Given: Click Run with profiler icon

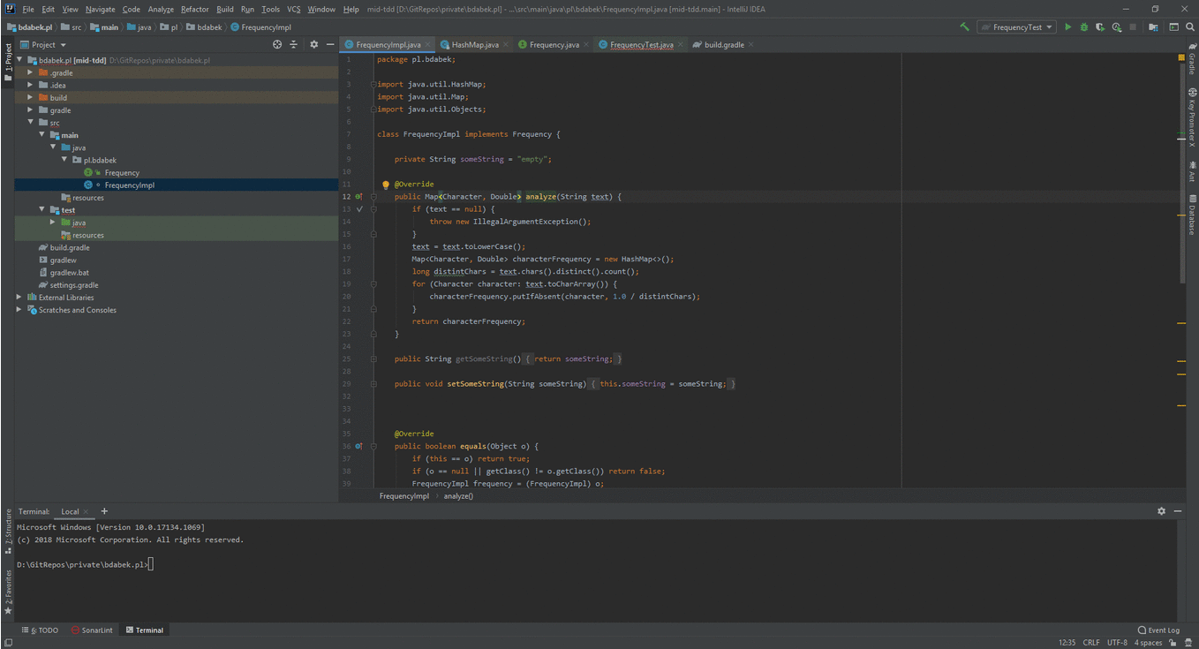Looking at the screenshot, I should pos(1117,27).
